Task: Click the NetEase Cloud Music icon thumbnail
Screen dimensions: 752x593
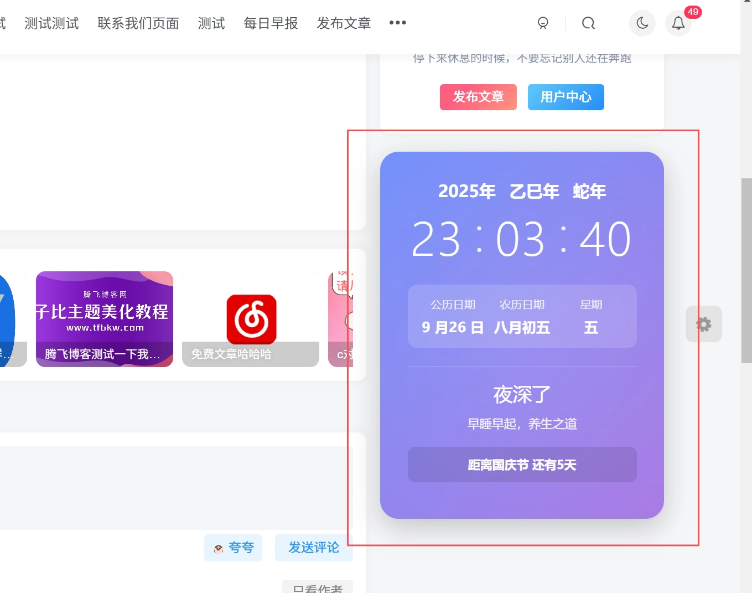Action: (x=251, y=319)
